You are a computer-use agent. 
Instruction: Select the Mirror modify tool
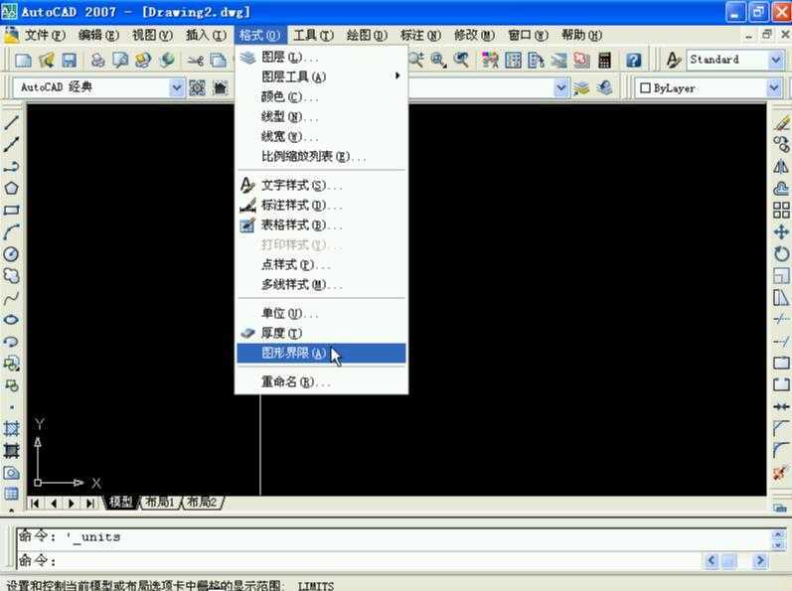click(x=781, y=167)
